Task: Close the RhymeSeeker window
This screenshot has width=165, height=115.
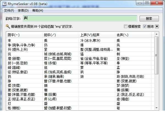Action: click(x=157, y=3)
